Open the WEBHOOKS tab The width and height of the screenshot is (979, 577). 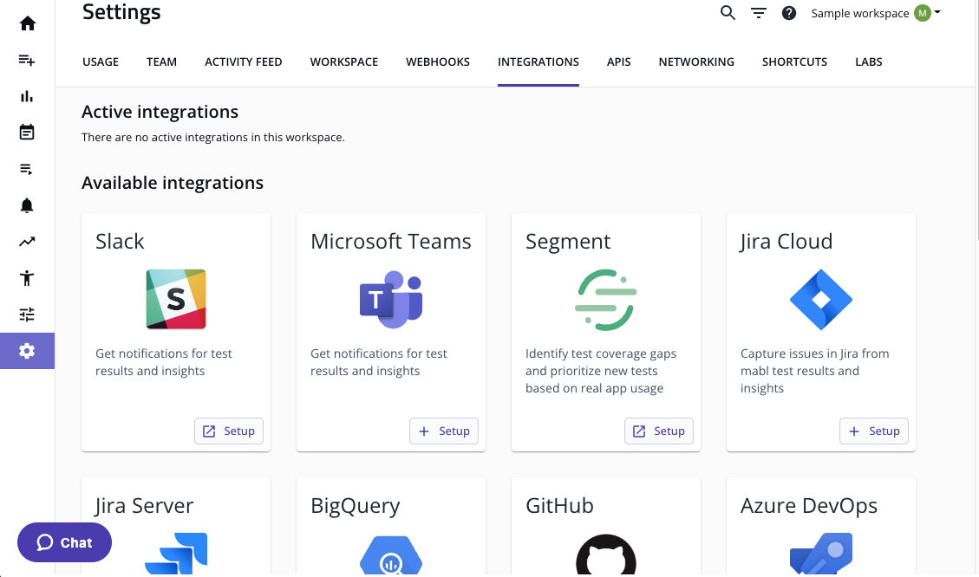click(x=438, y=62)
